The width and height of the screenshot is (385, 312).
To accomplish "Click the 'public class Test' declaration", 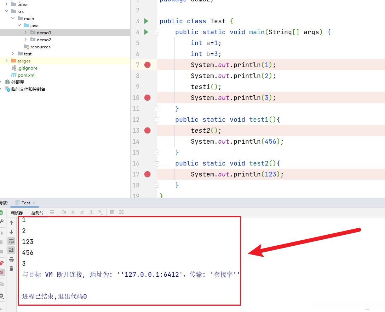I will pyautogui.click(x=192, y=21).
